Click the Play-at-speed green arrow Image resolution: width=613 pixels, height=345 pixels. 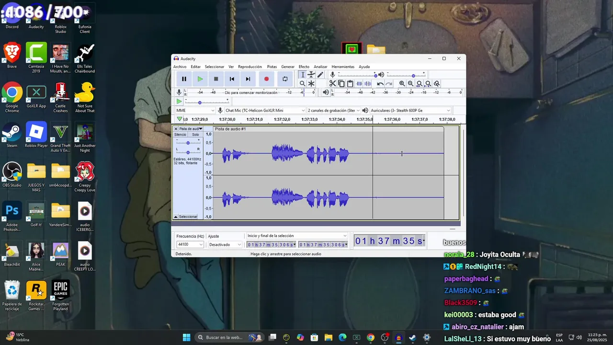[x=179, y=102]
